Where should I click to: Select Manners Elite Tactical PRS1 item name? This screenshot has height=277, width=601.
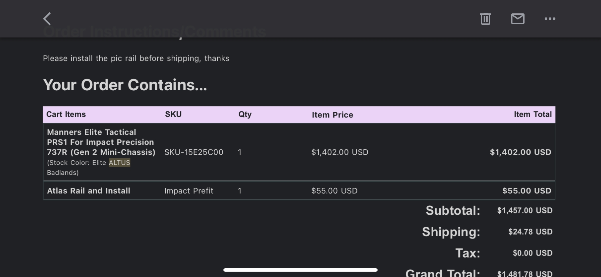tap(101, 142)
